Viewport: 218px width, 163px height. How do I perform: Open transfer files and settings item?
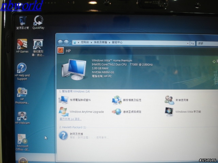[x=126, y=100]
